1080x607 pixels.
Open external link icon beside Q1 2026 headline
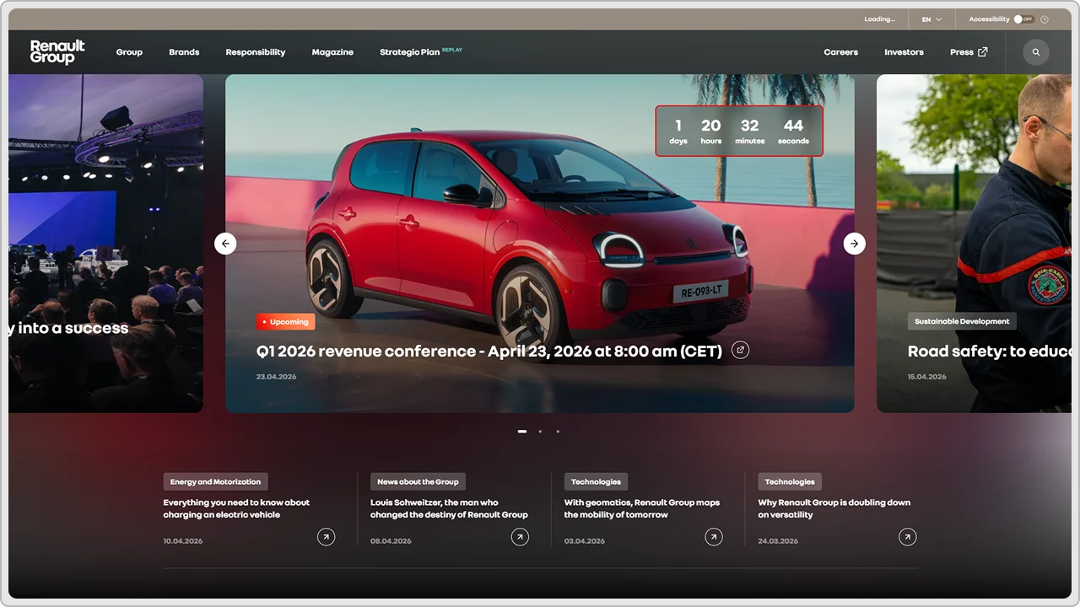click(x=740, y=350)
